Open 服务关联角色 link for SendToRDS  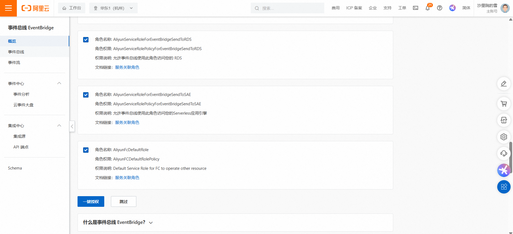pyautogui.click(x=127, y=67)
